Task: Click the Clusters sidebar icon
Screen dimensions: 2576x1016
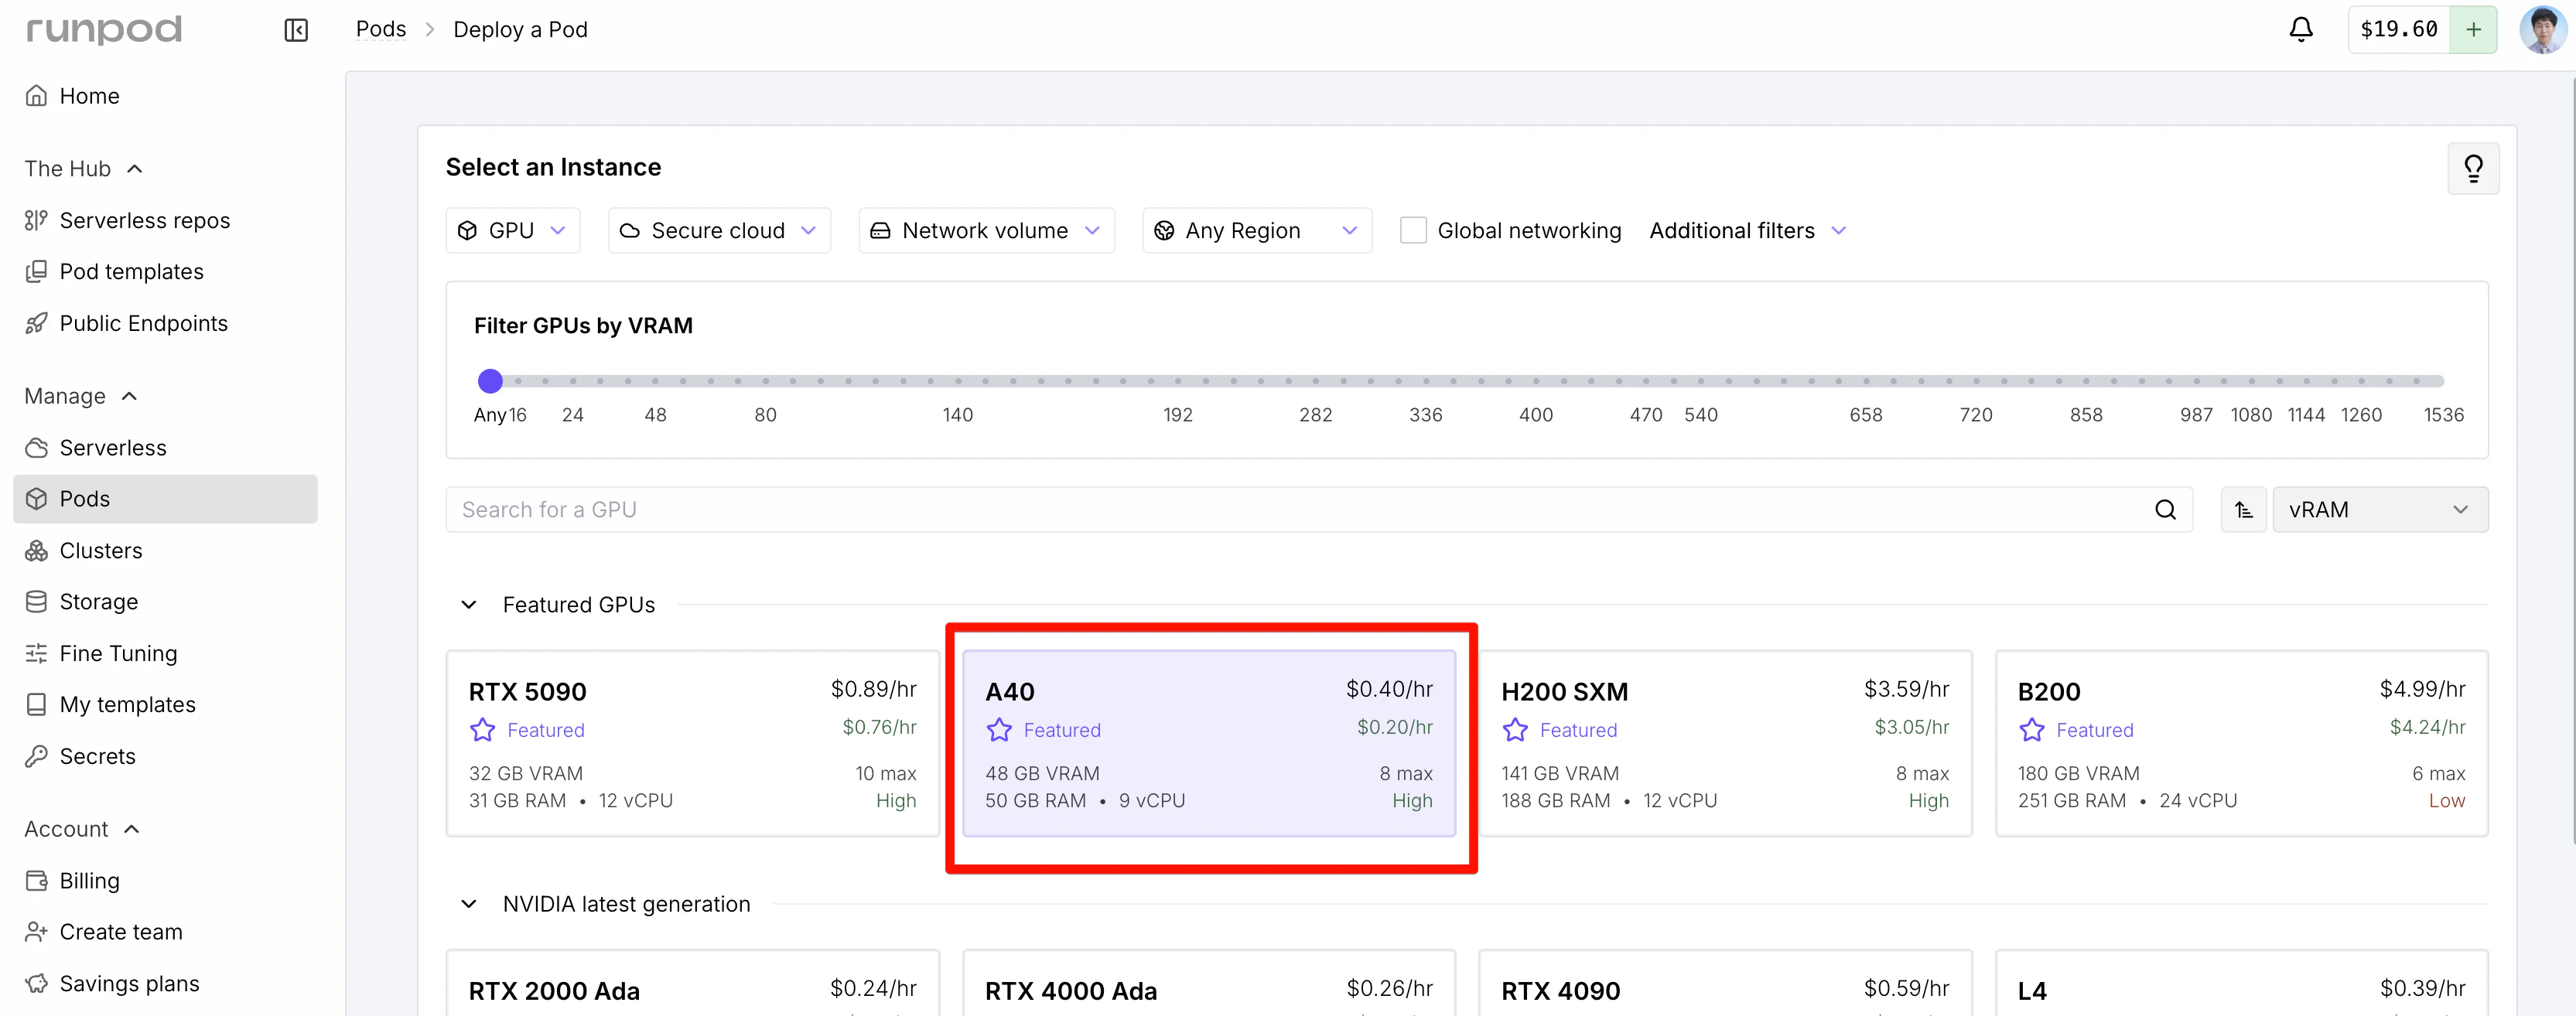Action: click(36, 551)
